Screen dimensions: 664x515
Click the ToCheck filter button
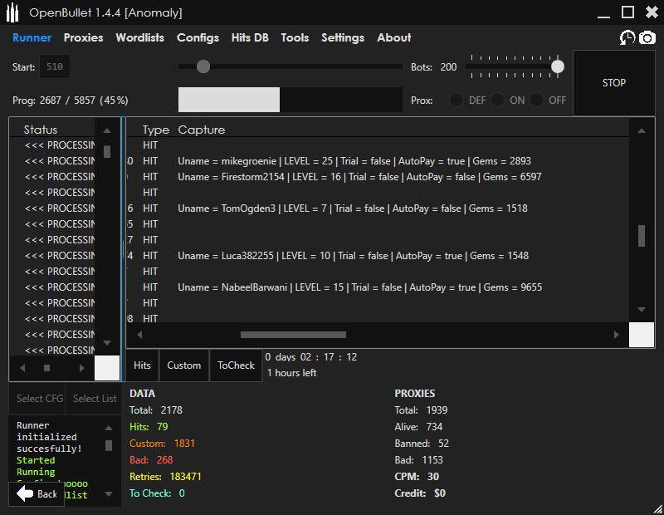[236, 365]
